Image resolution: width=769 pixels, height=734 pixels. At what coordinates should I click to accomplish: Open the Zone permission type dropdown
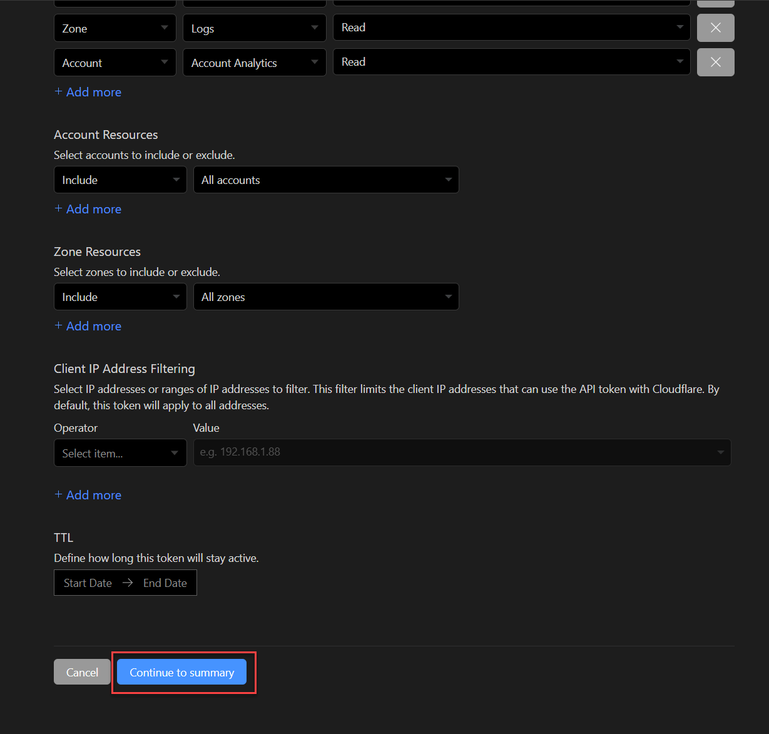[x=115, y=28]
